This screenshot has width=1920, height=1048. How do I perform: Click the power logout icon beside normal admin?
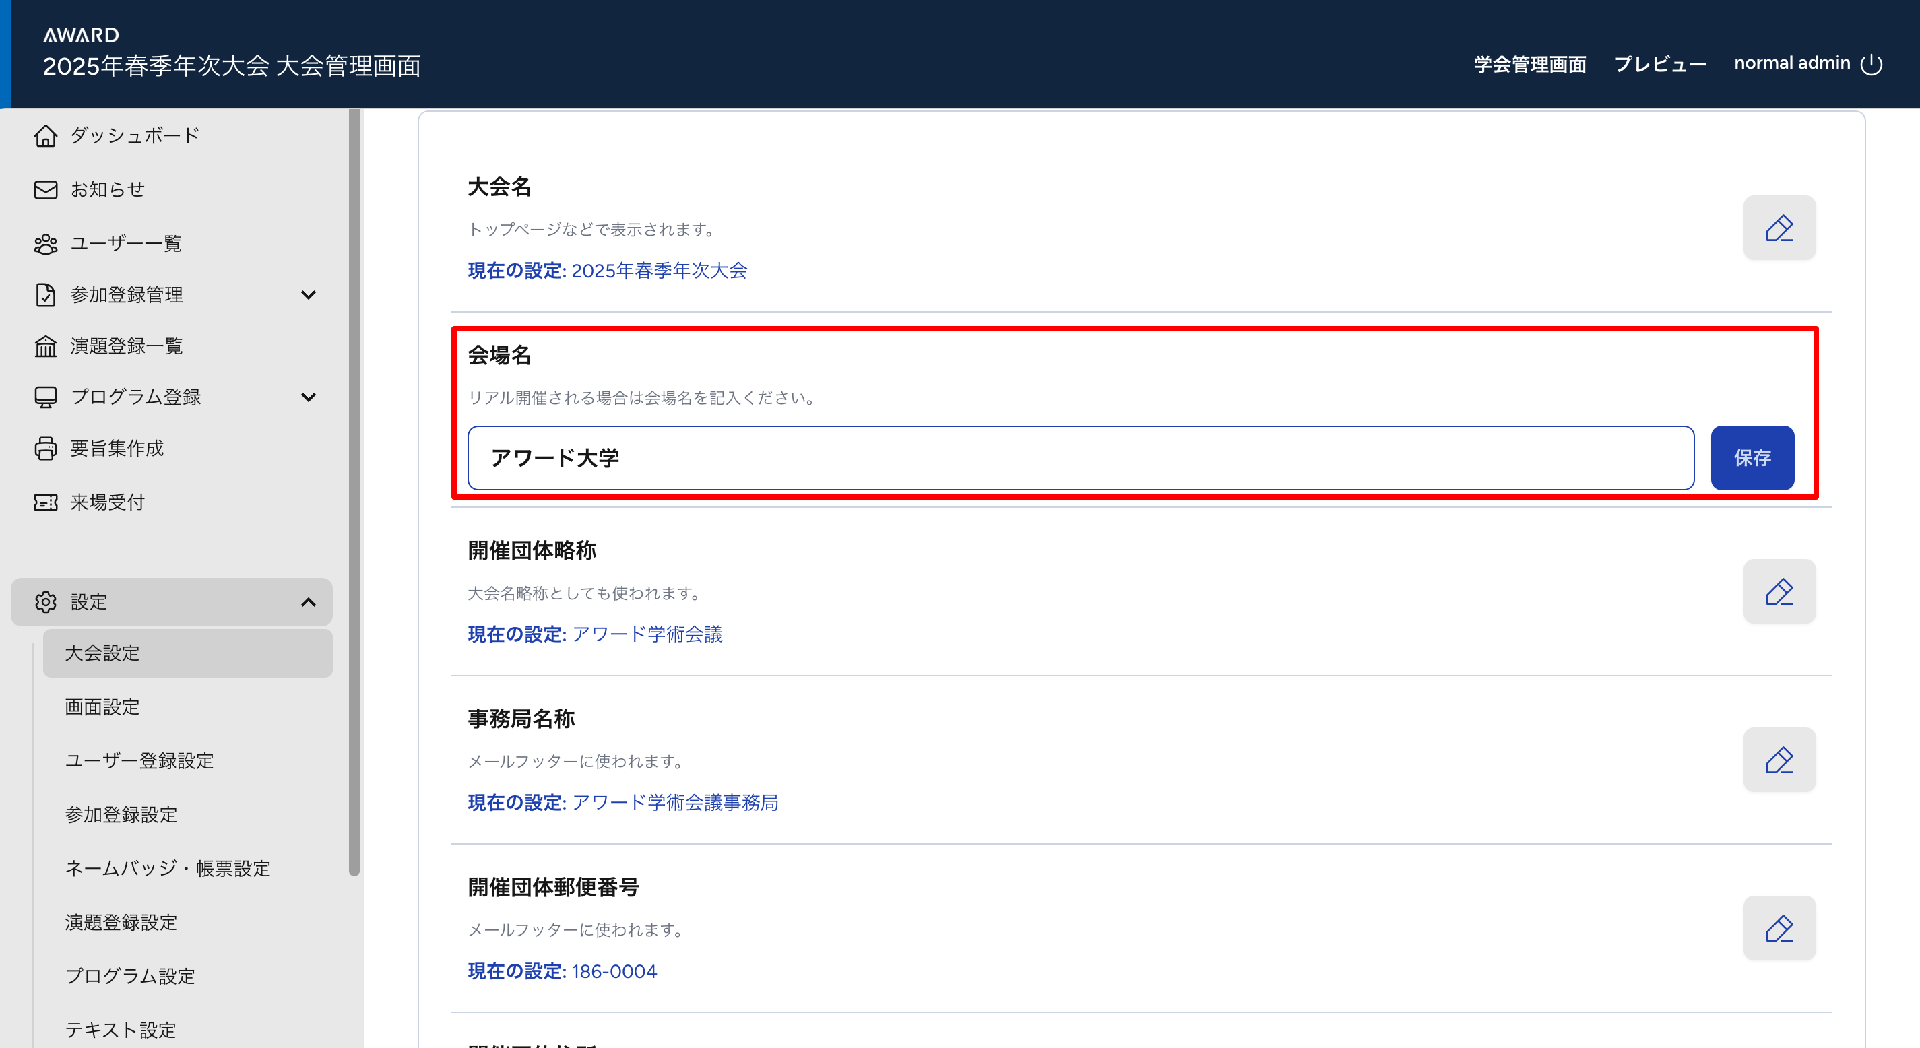(1871, 64)
